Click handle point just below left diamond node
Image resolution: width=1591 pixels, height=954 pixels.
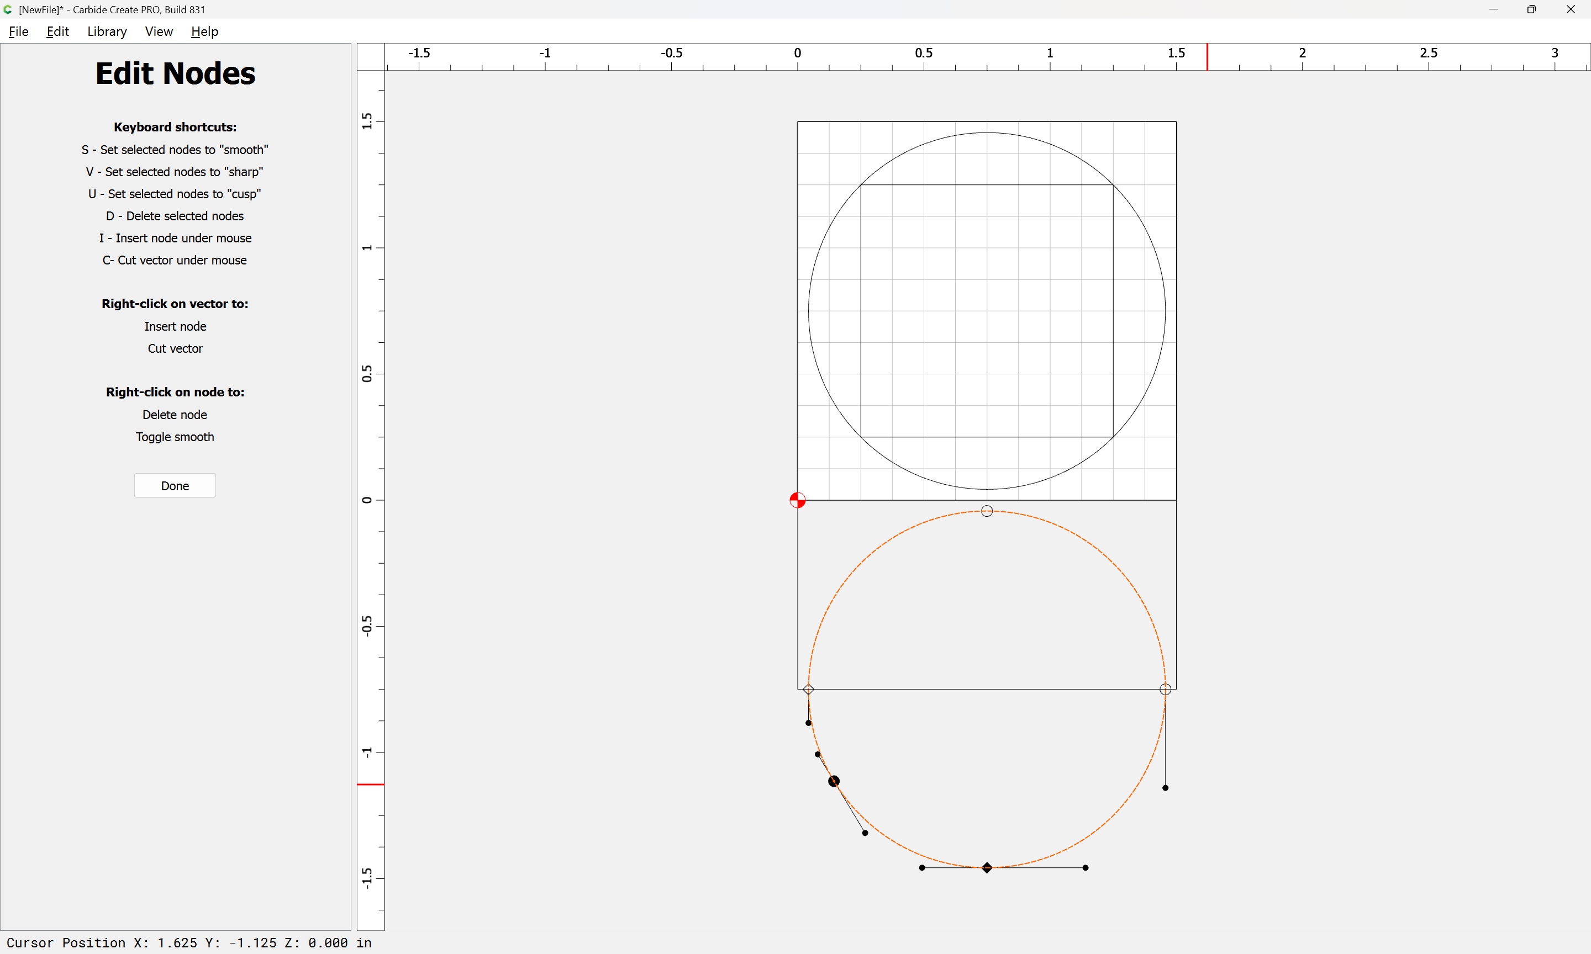pyautogui.click(x=808, y=723)
